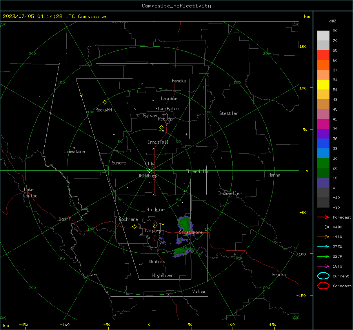The height and width of the screenshot is (330, 353).
Task: Click the orange 111V arrow legend icon
Action: pyautogui.click(x=323, y=237)
